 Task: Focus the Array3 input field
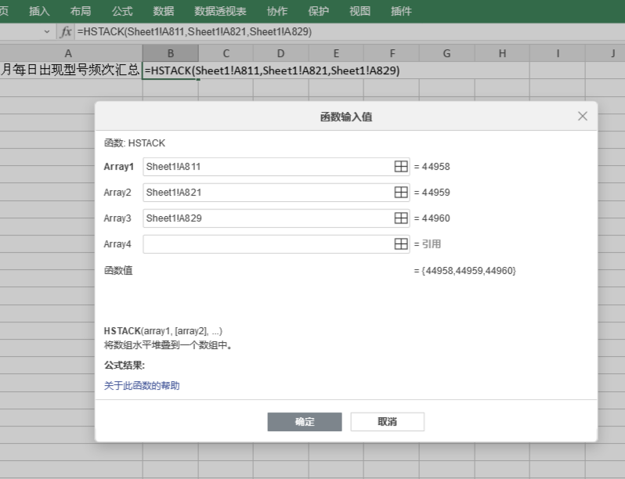click(x=276, y=218)
